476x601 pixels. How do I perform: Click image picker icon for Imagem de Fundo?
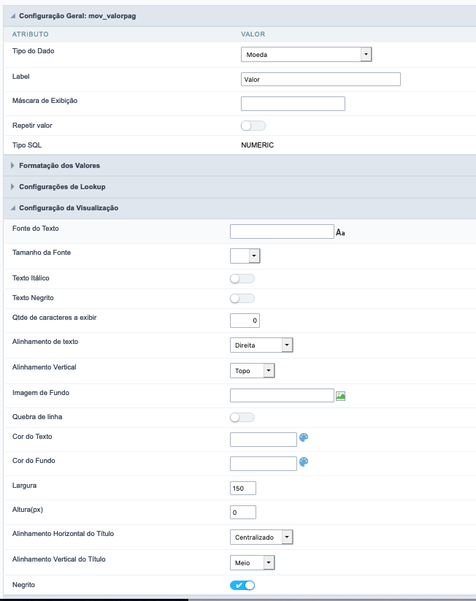(340, 396)
